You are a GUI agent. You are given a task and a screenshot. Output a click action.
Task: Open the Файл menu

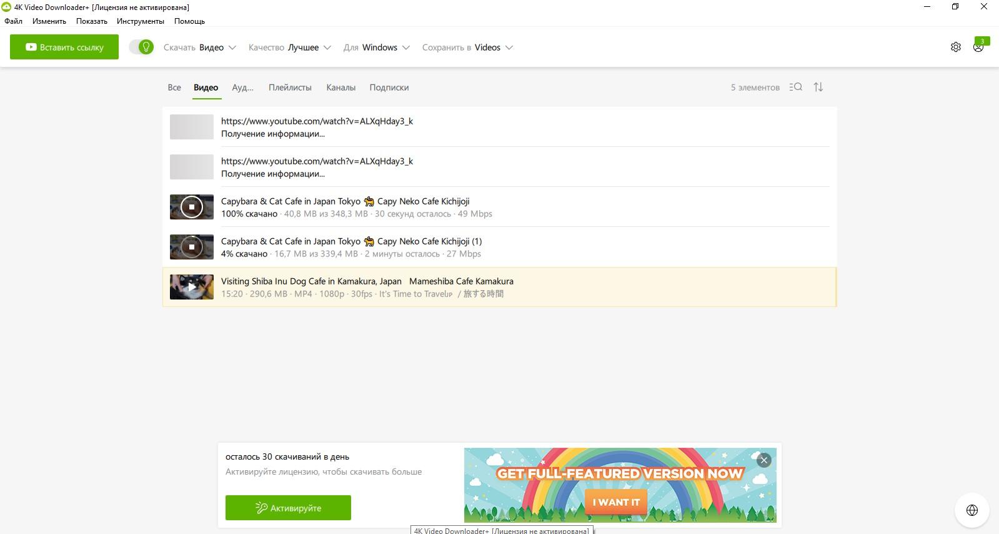pyautogui.click(x=13, y=21)
